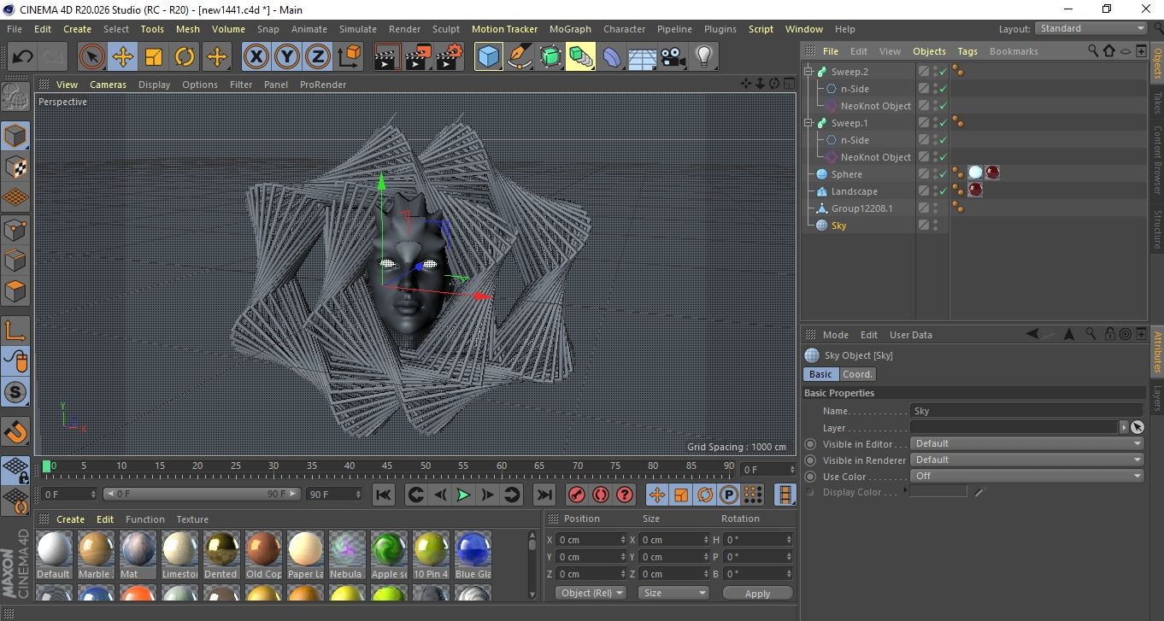This screenshot has height=621, width=1164.
Task: Click Render to Picture Viewer icon
Action: click(x=418, y=57)
